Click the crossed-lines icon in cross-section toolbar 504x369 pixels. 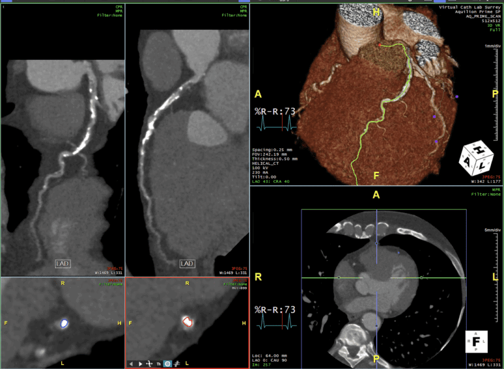176,363
